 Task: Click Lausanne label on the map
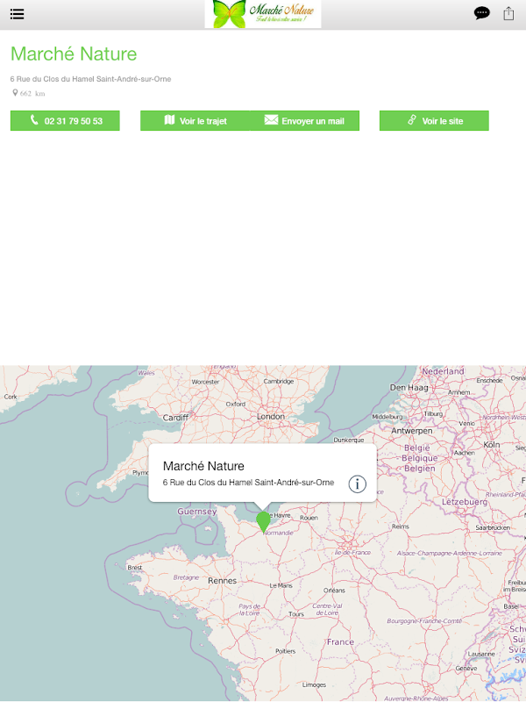pyautogui.click(x=481, y=654)
